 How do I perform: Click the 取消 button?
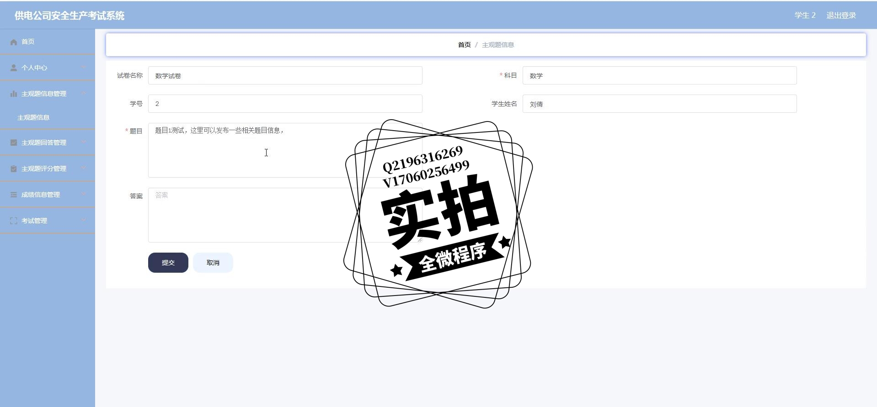[x=213, y=263]
